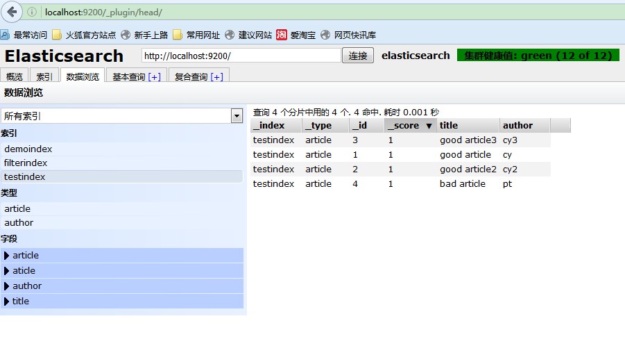Open the 爱淘宝 bookmark
Image resolution: width=625 pixels, height=355 pixels.
click(296, 35)
